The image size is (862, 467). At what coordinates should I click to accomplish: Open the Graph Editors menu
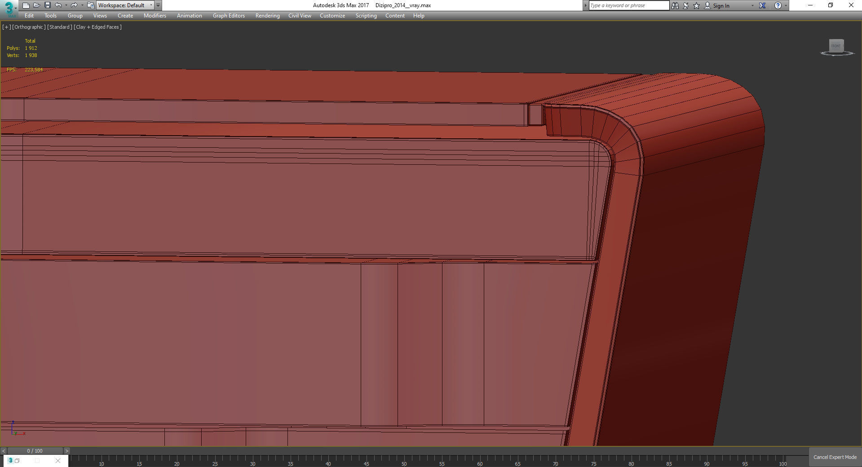(229, 16)
